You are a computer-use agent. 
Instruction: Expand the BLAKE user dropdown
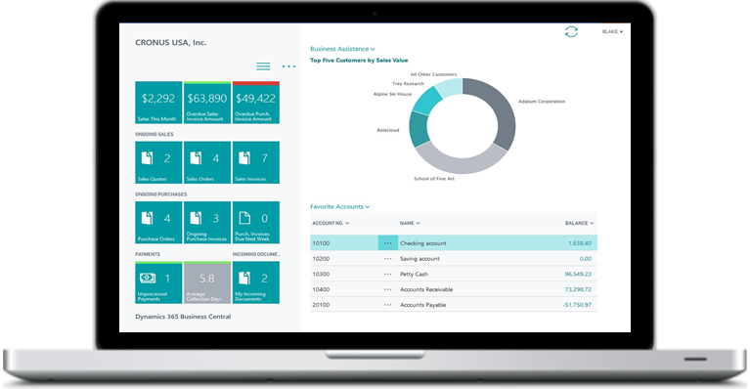coord(612,32)
